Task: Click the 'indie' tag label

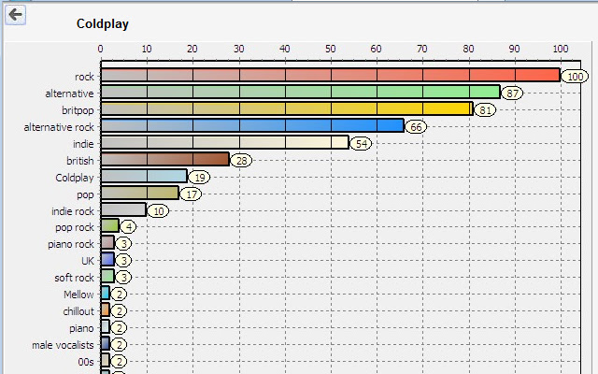Action: coord(83,144)
